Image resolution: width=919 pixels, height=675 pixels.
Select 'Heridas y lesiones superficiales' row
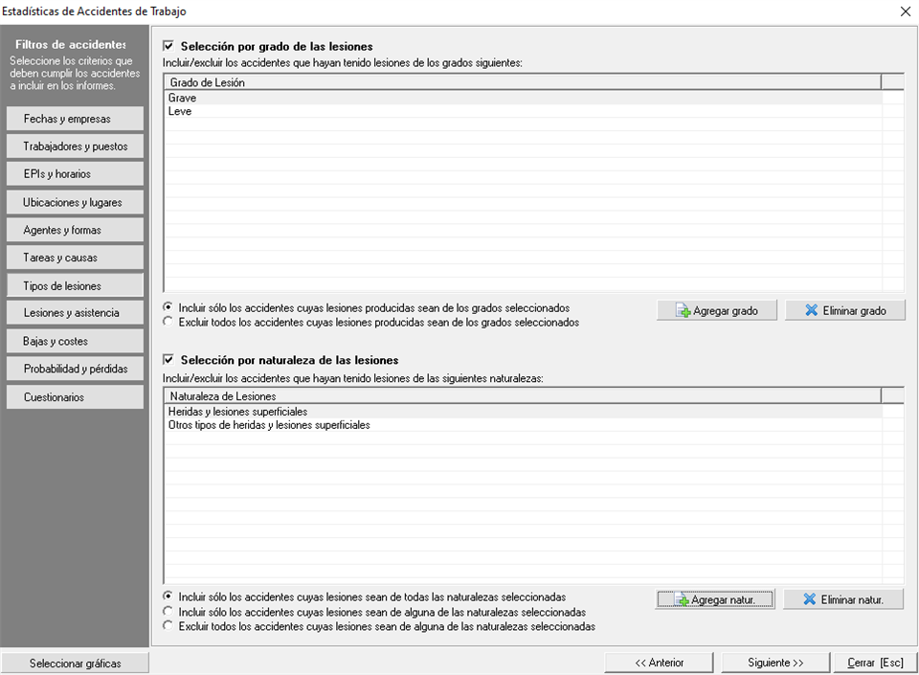[x=524, y=412]
